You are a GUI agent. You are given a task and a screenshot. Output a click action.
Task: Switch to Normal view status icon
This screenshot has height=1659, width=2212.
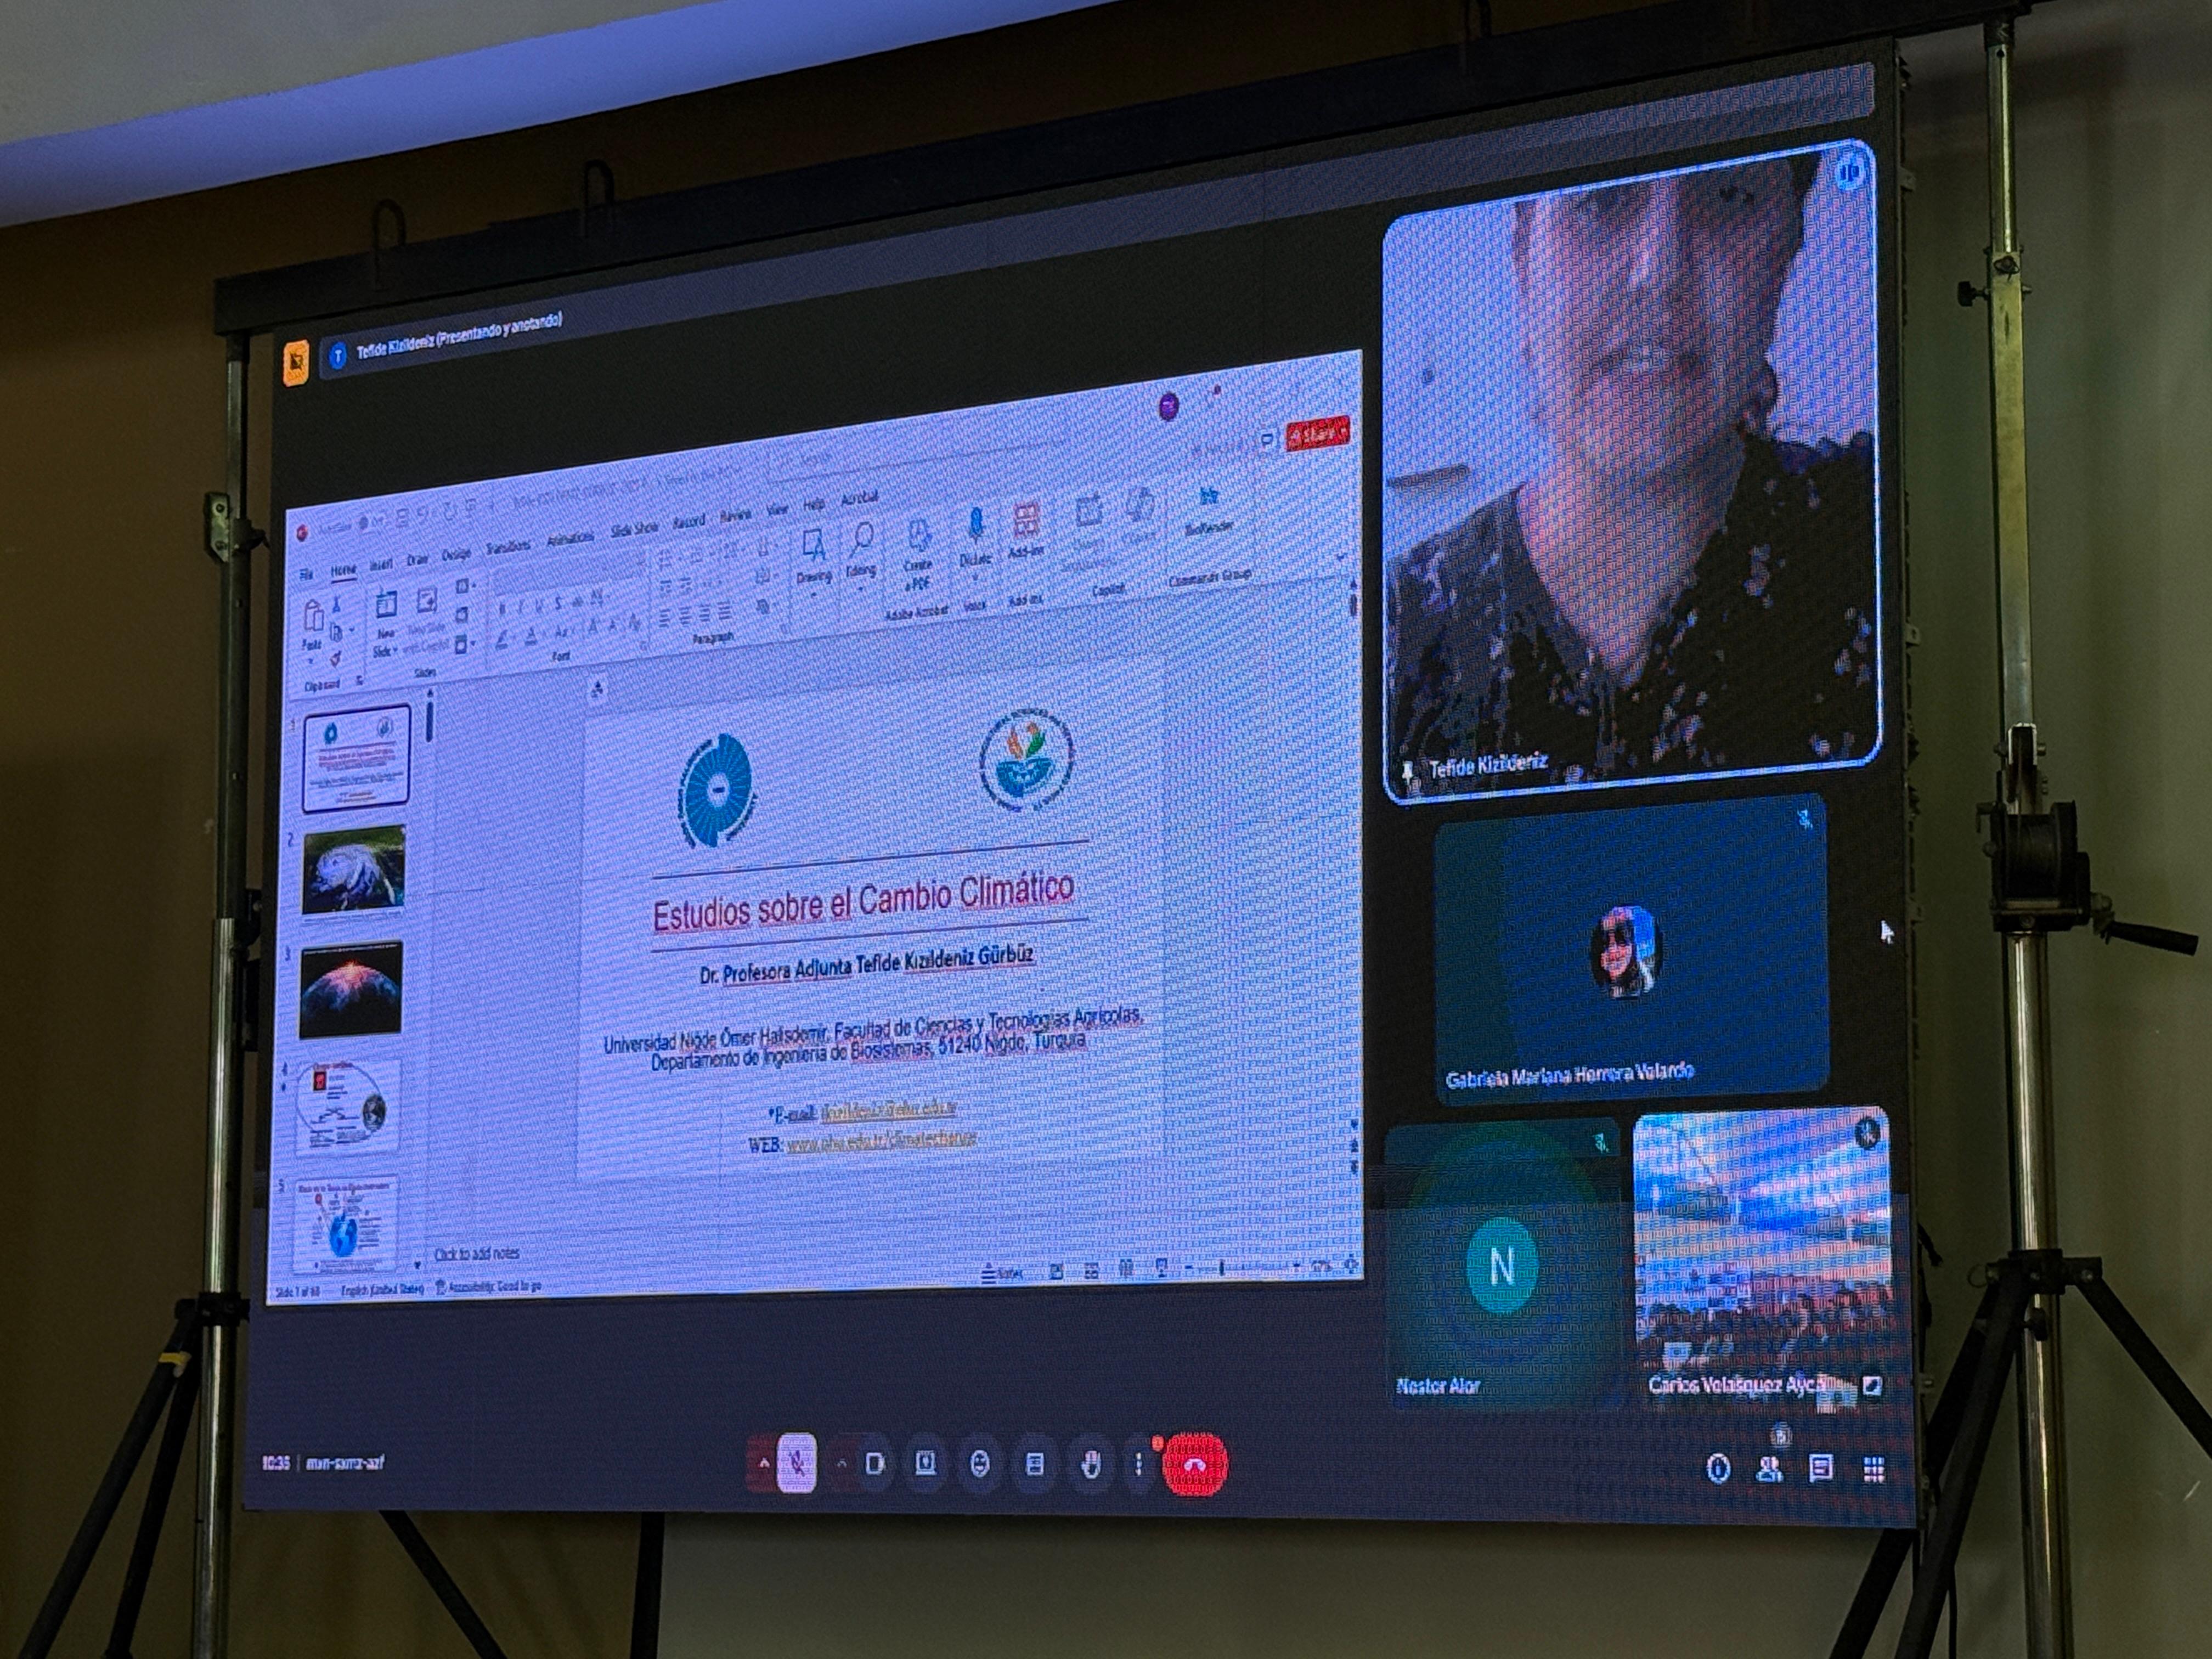(1056, 1271)
